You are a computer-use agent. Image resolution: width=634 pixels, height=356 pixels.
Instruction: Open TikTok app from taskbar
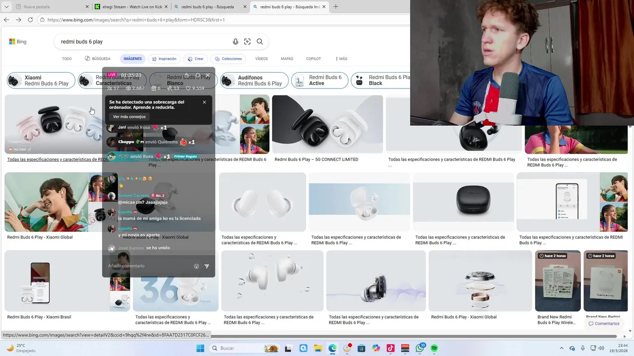click(x=390, y=348)
